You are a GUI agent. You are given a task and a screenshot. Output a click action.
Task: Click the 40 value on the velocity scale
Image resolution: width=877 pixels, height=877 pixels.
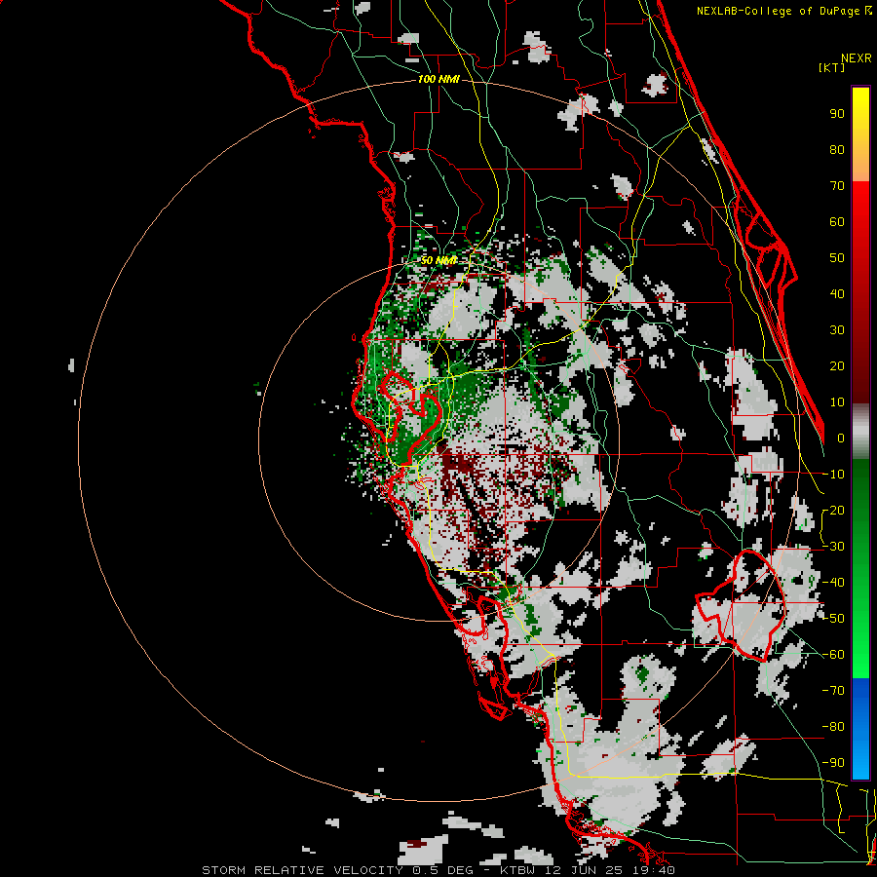click(x=837, y=293)
